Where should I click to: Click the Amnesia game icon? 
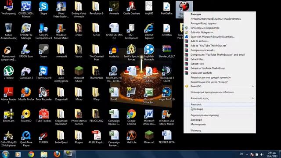click(x=114, y=7)
